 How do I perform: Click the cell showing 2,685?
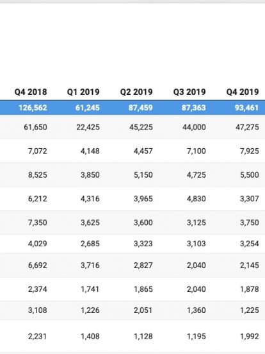[90, 244]
